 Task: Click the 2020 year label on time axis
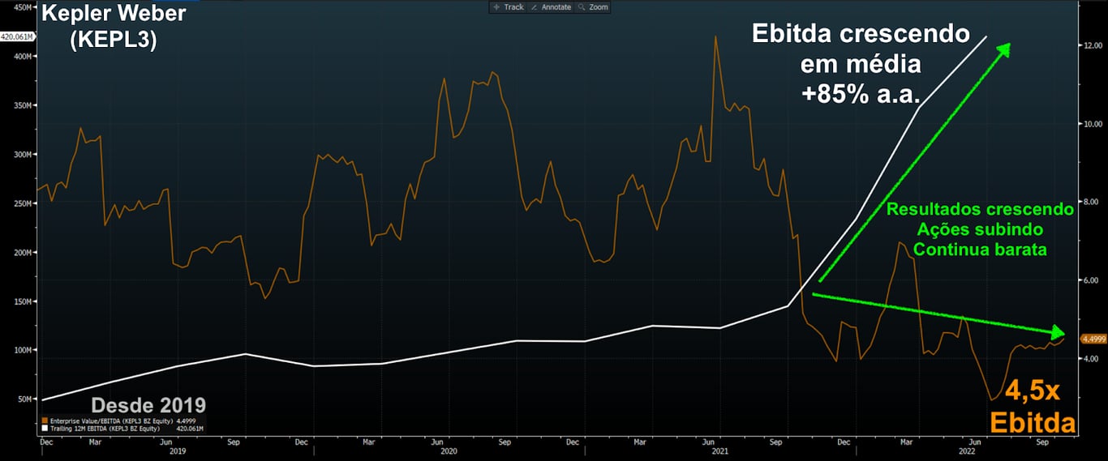pos(449,452)
